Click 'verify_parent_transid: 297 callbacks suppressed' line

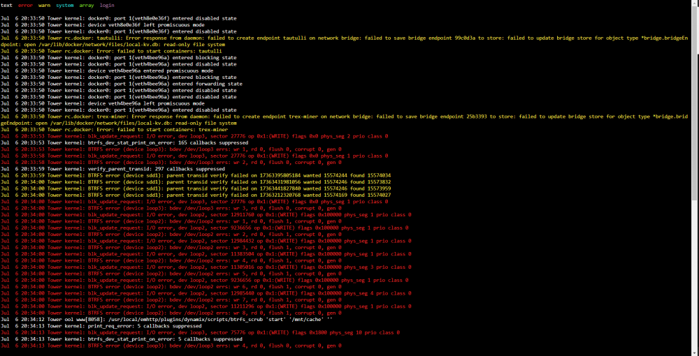(x=113, y=169)
